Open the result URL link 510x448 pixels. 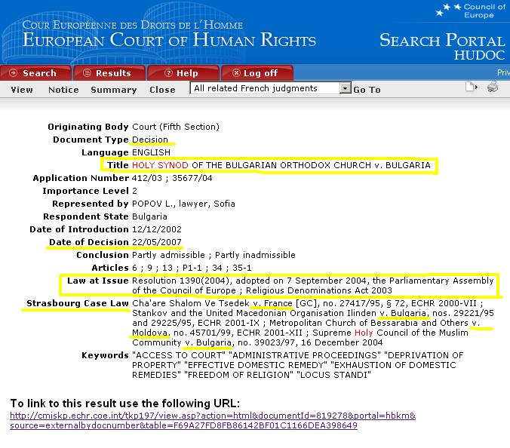pyautogui.click(x=213, y=420)
